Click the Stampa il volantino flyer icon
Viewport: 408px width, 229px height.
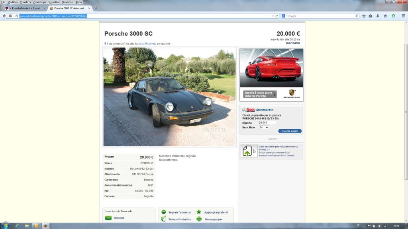163,219
